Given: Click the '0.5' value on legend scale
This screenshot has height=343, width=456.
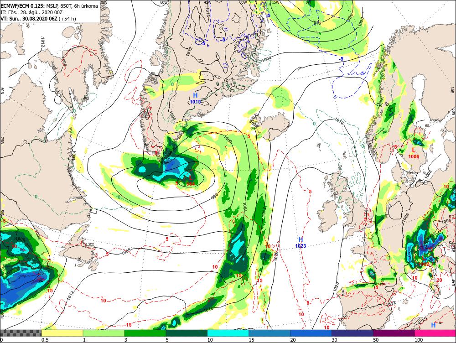Looking at the screenshot, I should pyautogui.click(x=45, y=340).
